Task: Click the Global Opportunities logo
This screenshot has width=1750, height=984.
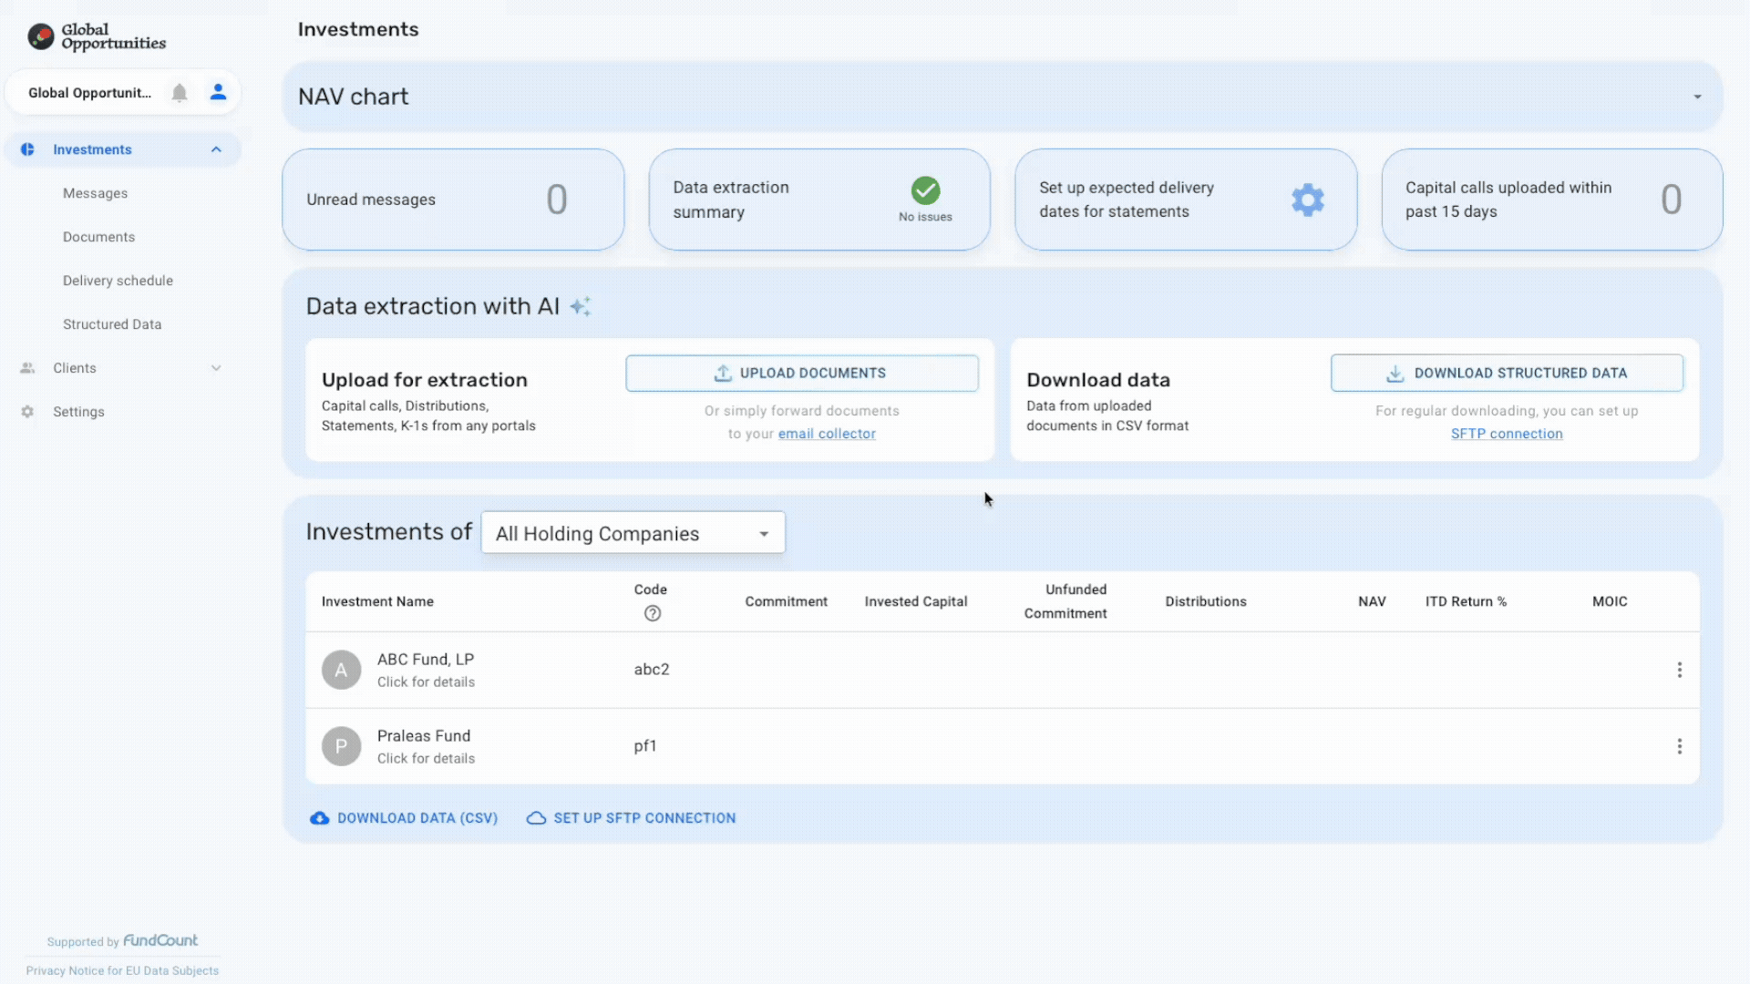Action: tap(96, 36)
